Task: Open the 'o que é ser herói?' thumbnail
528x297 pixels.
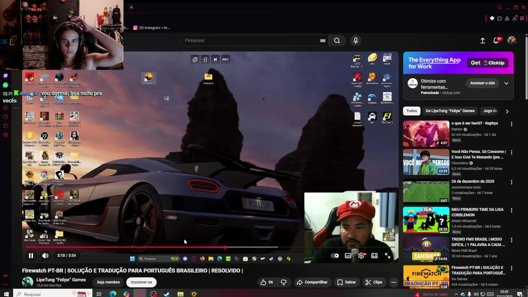Action: click(x=426, y=134)
